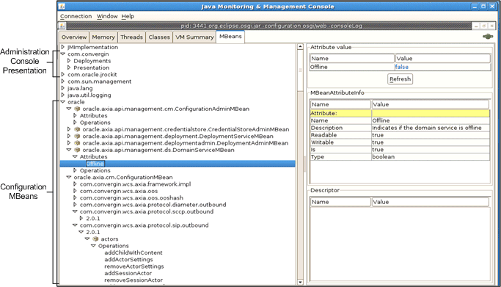Expand the CredentialStoreAdminMBean node
Screen dimensions: 501x287
(69, 129)
